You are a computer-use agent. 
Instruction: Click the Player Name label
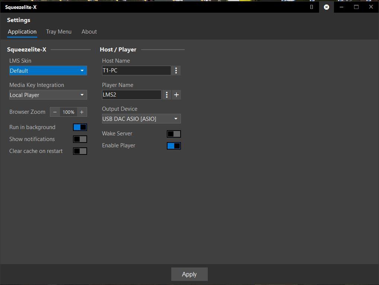tap(118, 85)
